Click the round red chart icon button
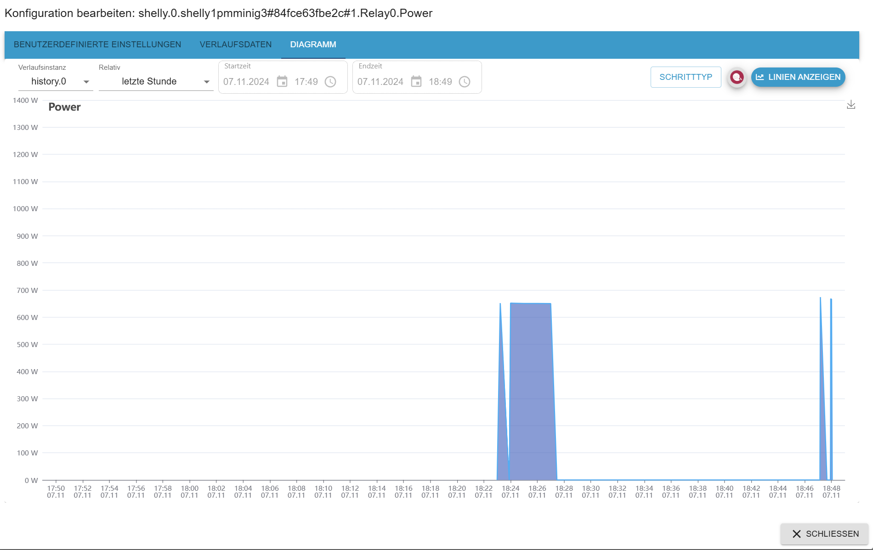 click(737, 77)
